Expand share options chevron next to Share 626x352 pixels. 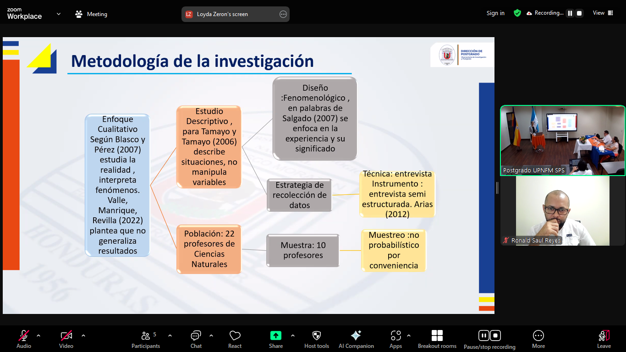click(293, 335)
